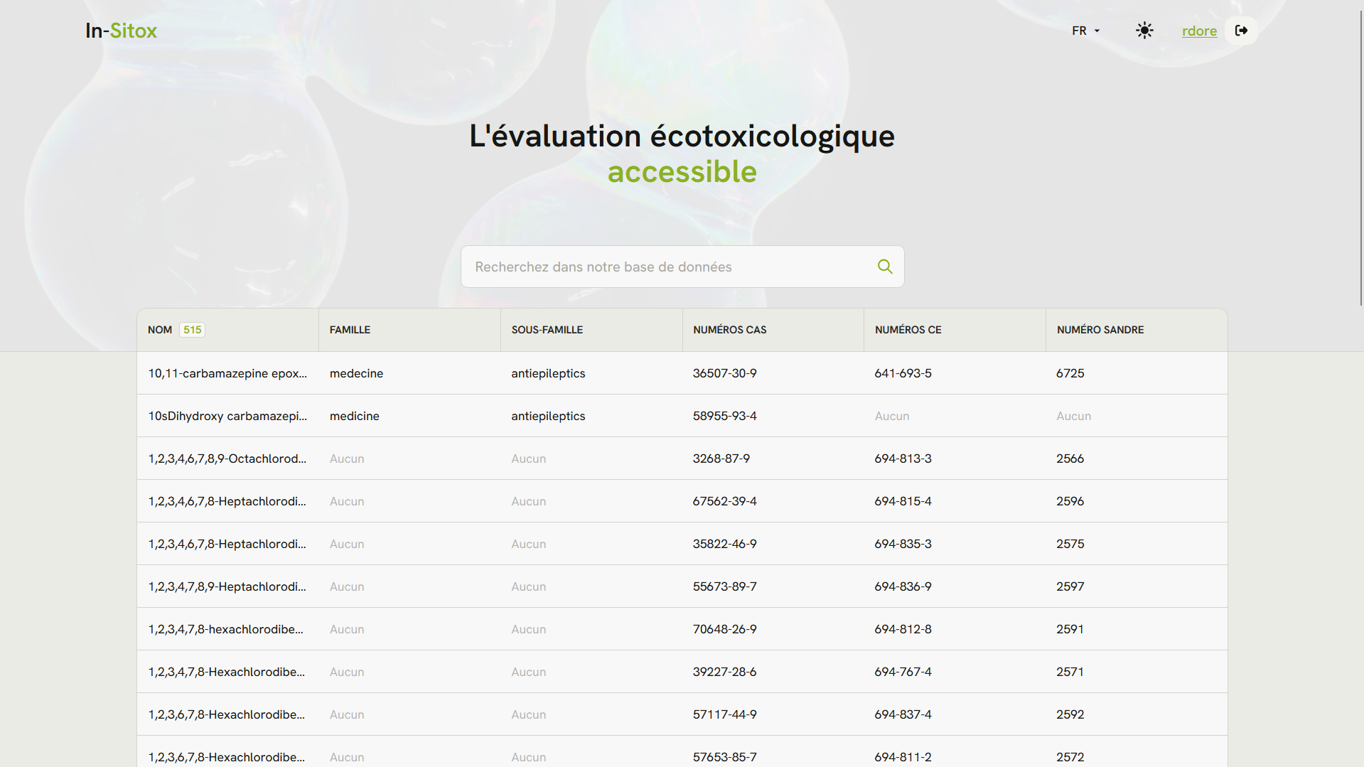Toggle light/dark theme with the sun icon
The height and width of the screenshot is (767, 1364).
1144,31
